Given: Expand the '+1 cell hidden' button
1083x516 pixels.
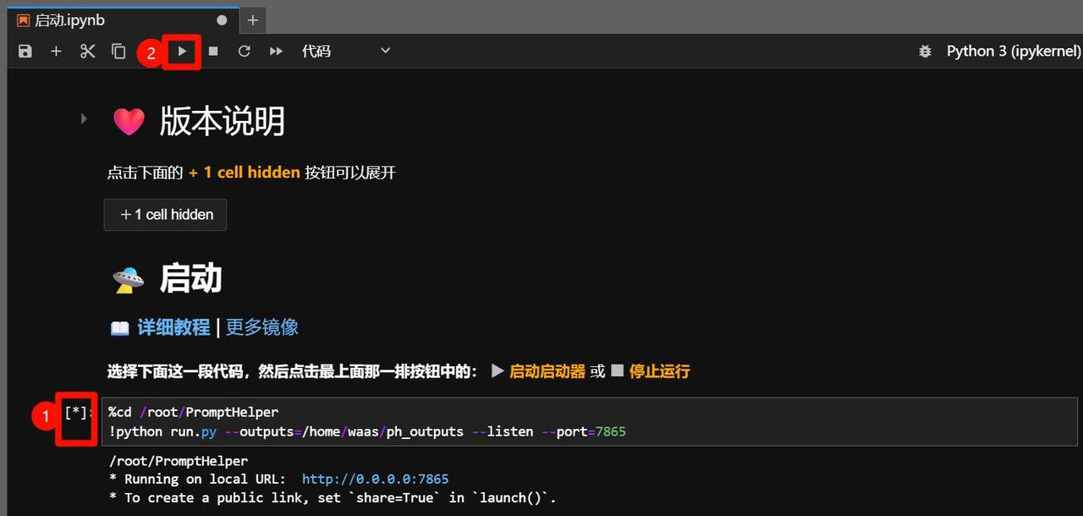Looking at the screenshot, I should (x=166, y=215).
